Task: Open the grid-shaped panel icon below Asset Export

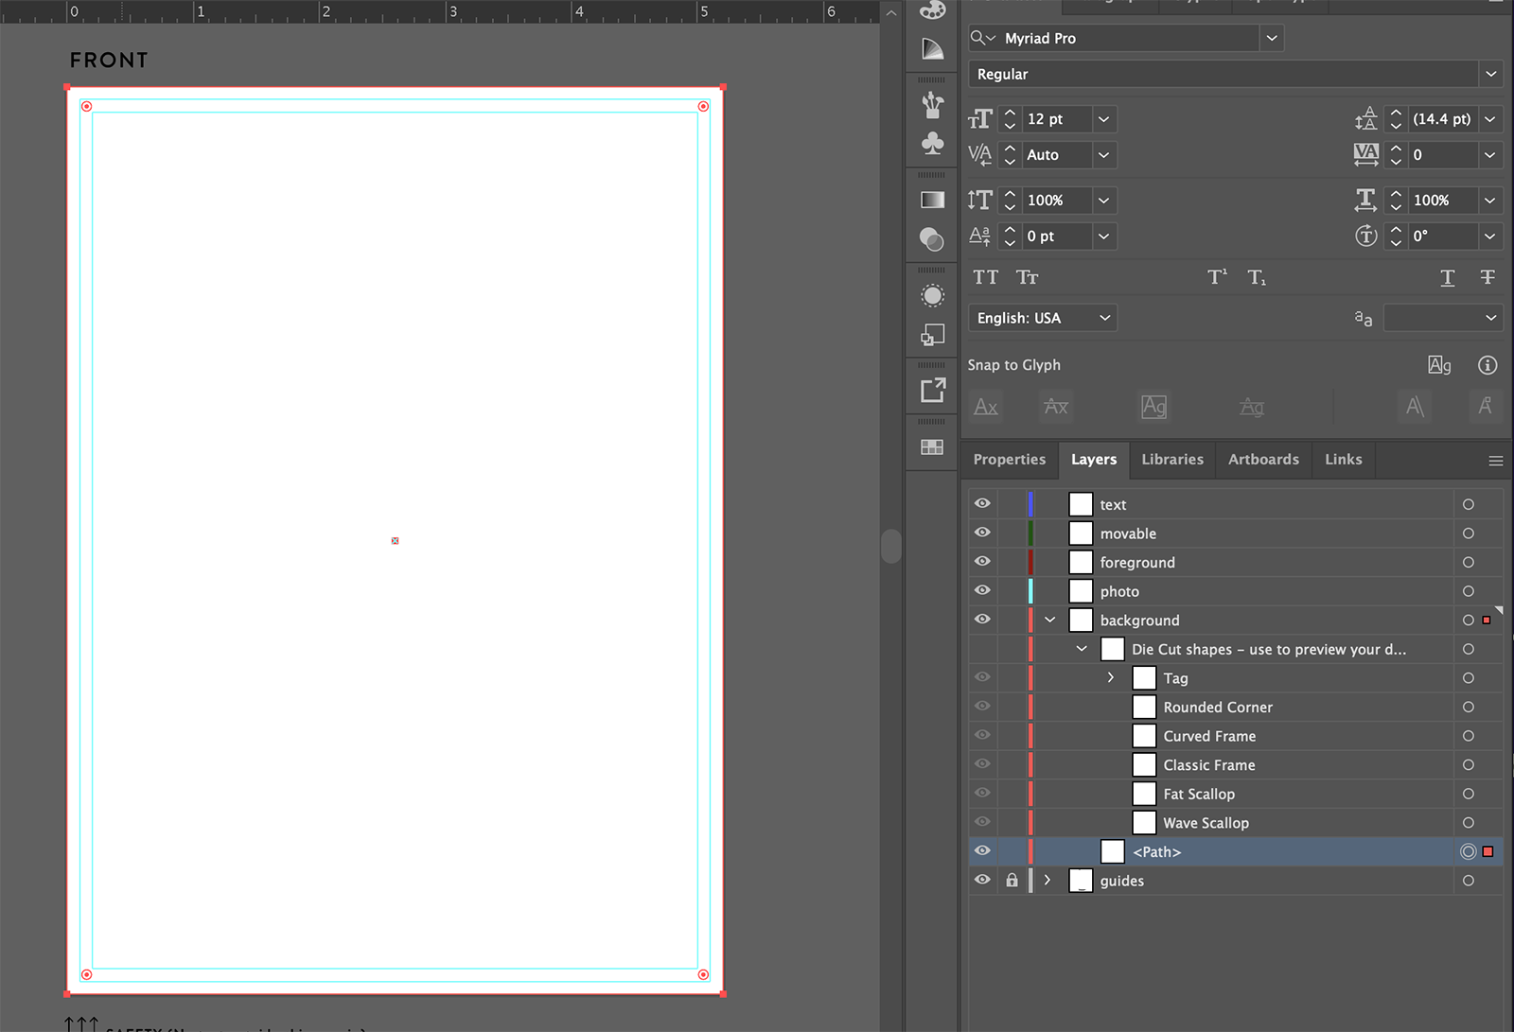Action: pyautogui.click(x=932, y=446)
